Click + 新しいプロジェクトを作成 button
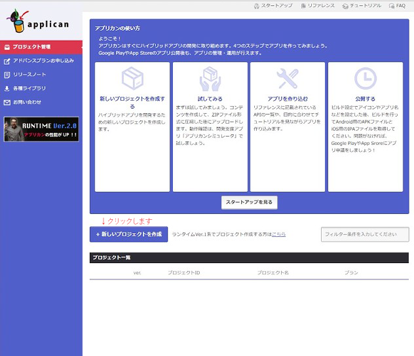The width and height of the screenshot is (414, 356). [129, 234]
